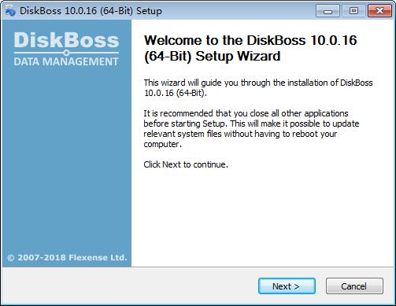The width and height of the screenshot is (396, 306).
Task: Click the DiskBoss icon in the title bar
Action: pos(10,11)
